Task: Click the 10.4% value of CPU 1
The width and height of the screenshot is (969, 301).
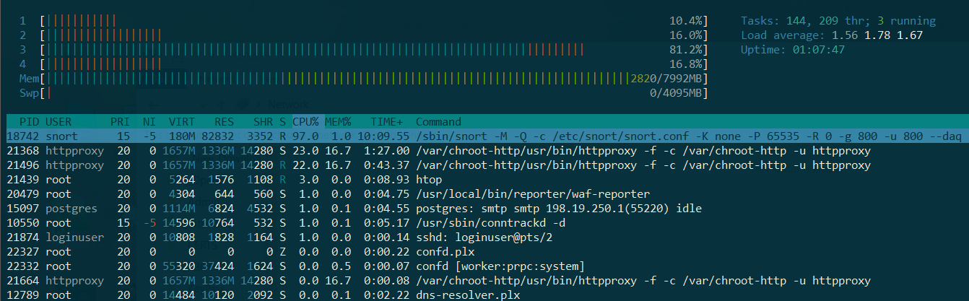Action: click(686, 21)
